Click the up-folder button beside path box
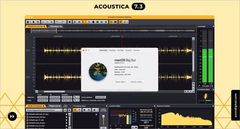 tap(65, 110)
